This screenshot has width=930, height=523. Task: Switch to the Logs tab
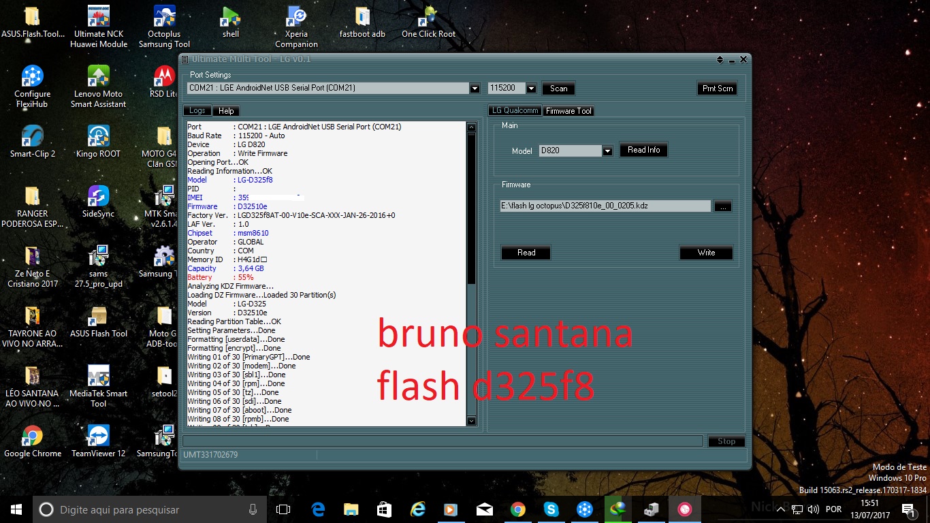[197, 110]
